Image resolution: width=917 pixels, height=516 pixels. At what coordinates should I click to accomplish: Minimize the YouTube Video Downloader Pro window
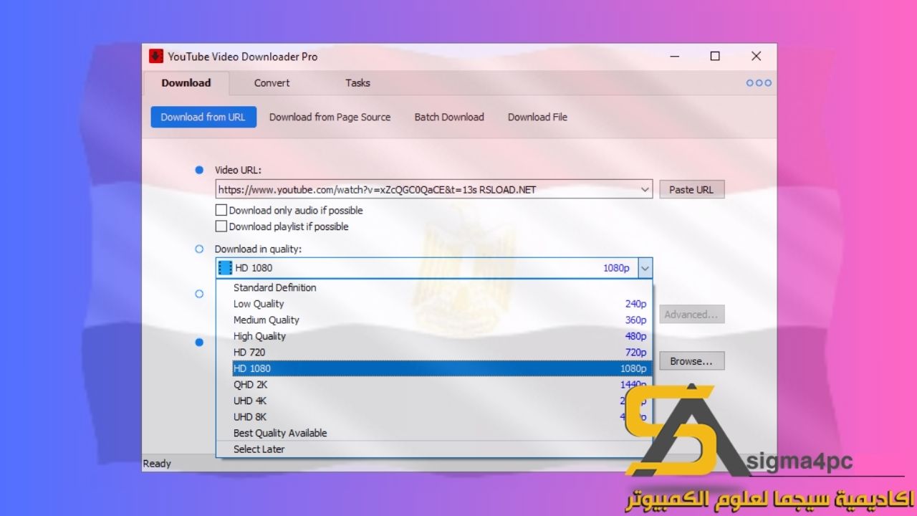pos(674,56)
